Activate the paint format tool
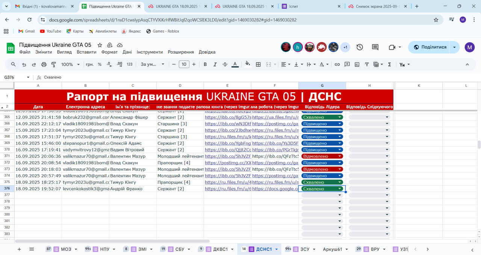481x255 pixels. (53, 64)
